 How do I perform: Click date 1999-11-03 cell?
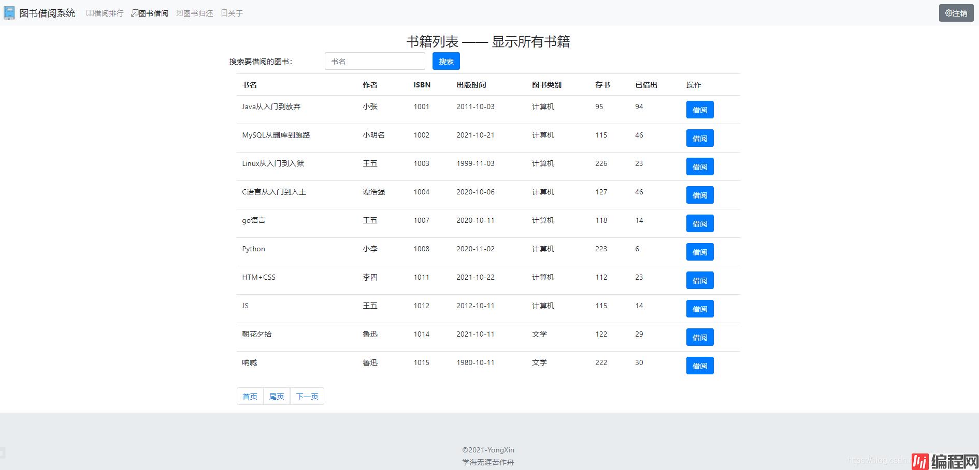tap(476, 163)
